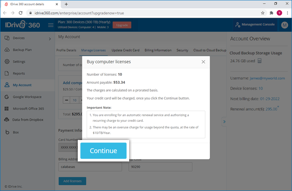Switch to the Billing Information tab
Screen dimensions: 292x191
click(x=158, y=50)
